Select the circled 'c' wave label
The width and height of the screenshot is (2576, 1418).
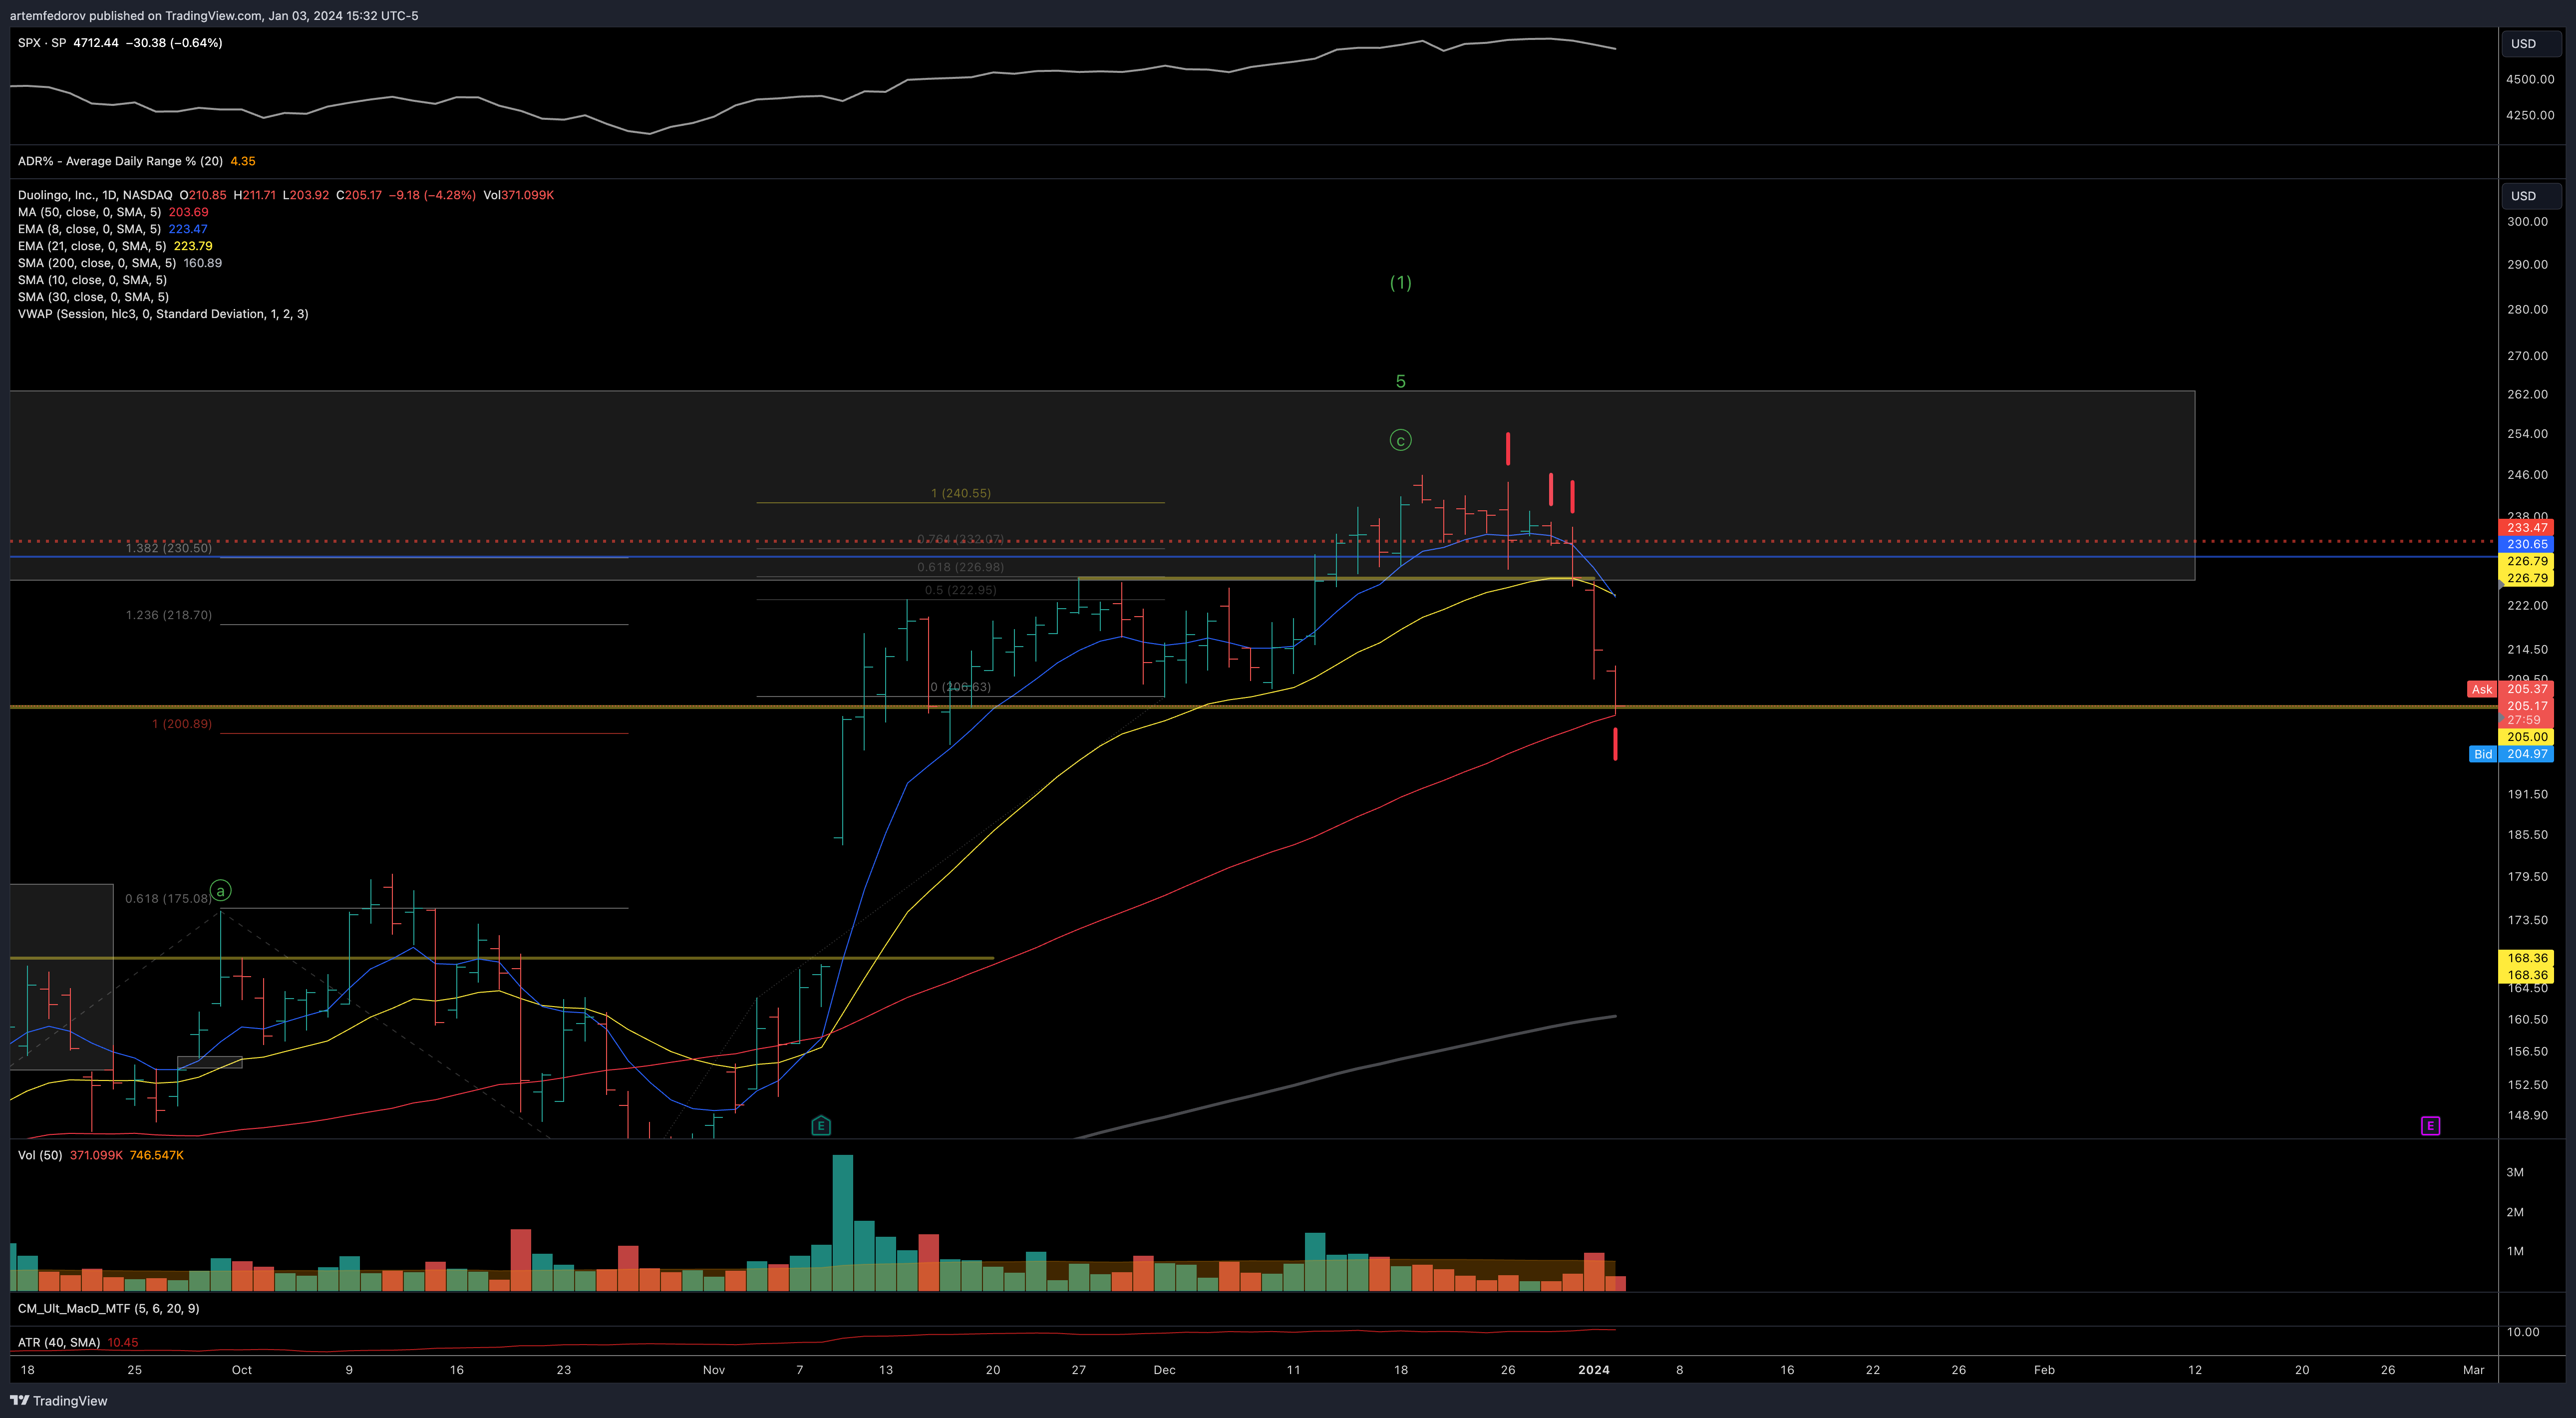pos(1400,440)
